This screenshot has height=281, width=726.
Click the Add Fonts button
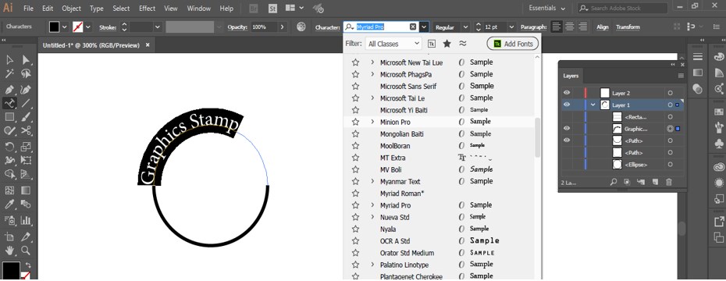click(513, 44)
